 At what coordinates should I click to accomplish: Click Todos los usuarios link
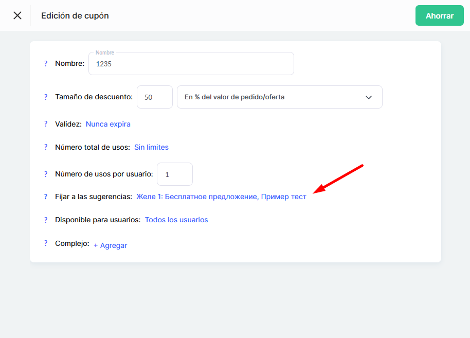176,220
